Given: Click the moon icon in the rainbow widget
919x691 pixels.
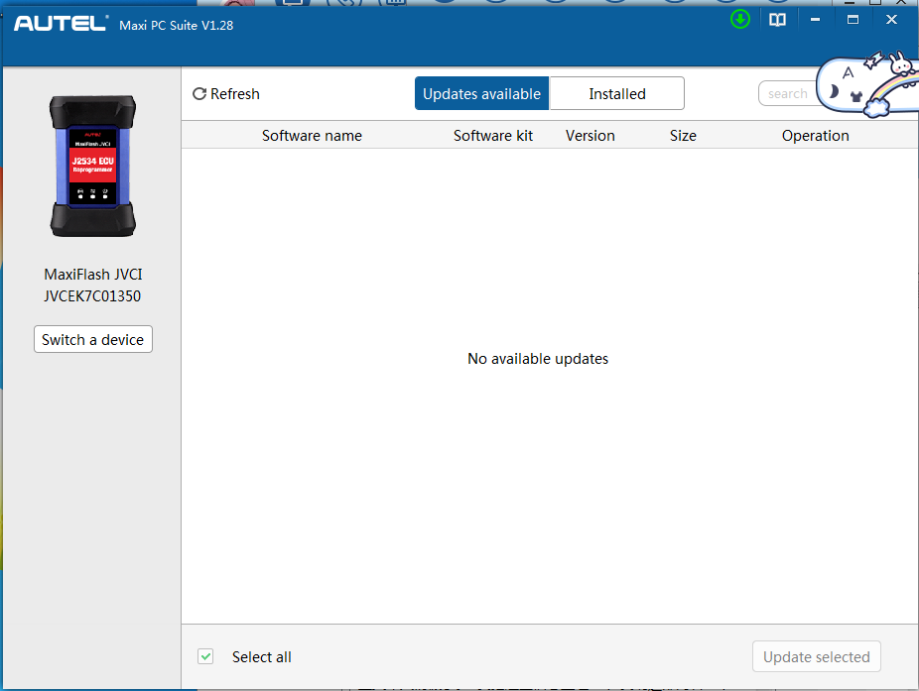Looking at the screenshot, I should [x=833, y=91].
